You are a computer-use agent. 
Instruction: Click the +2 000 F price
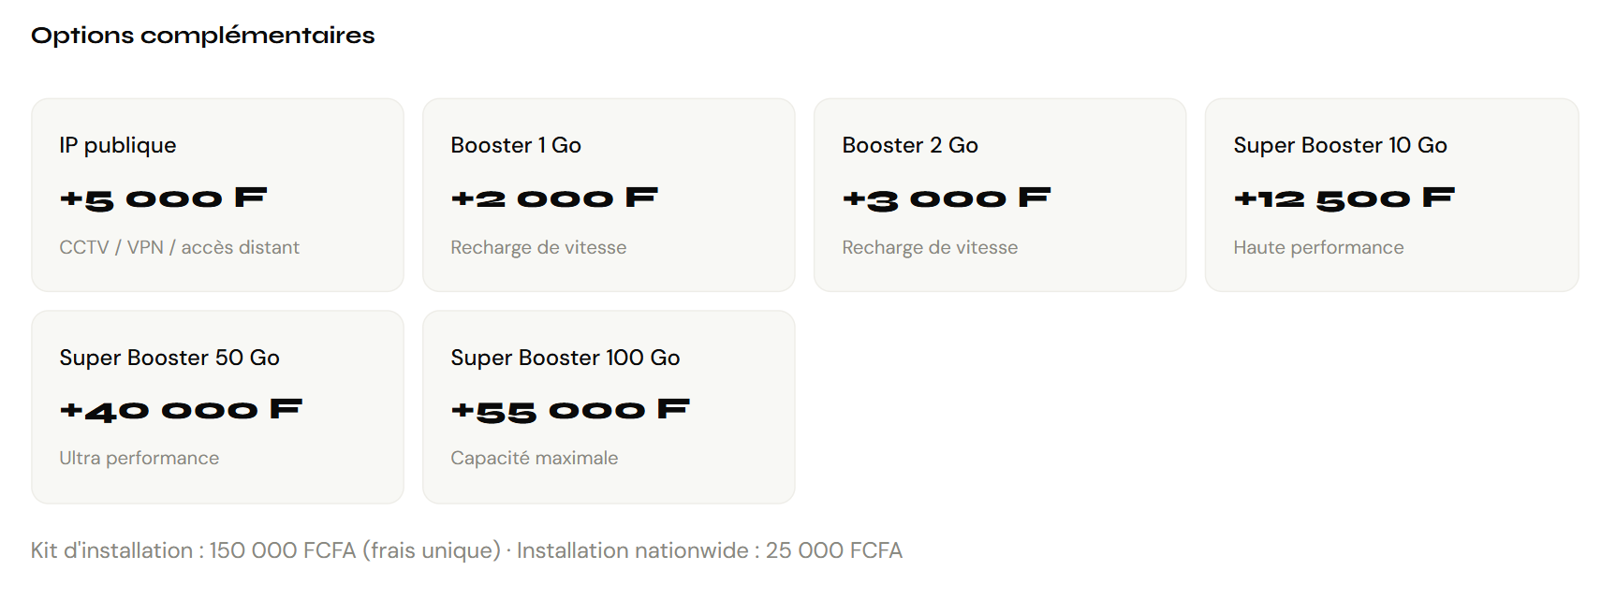[x=554, y=198]
